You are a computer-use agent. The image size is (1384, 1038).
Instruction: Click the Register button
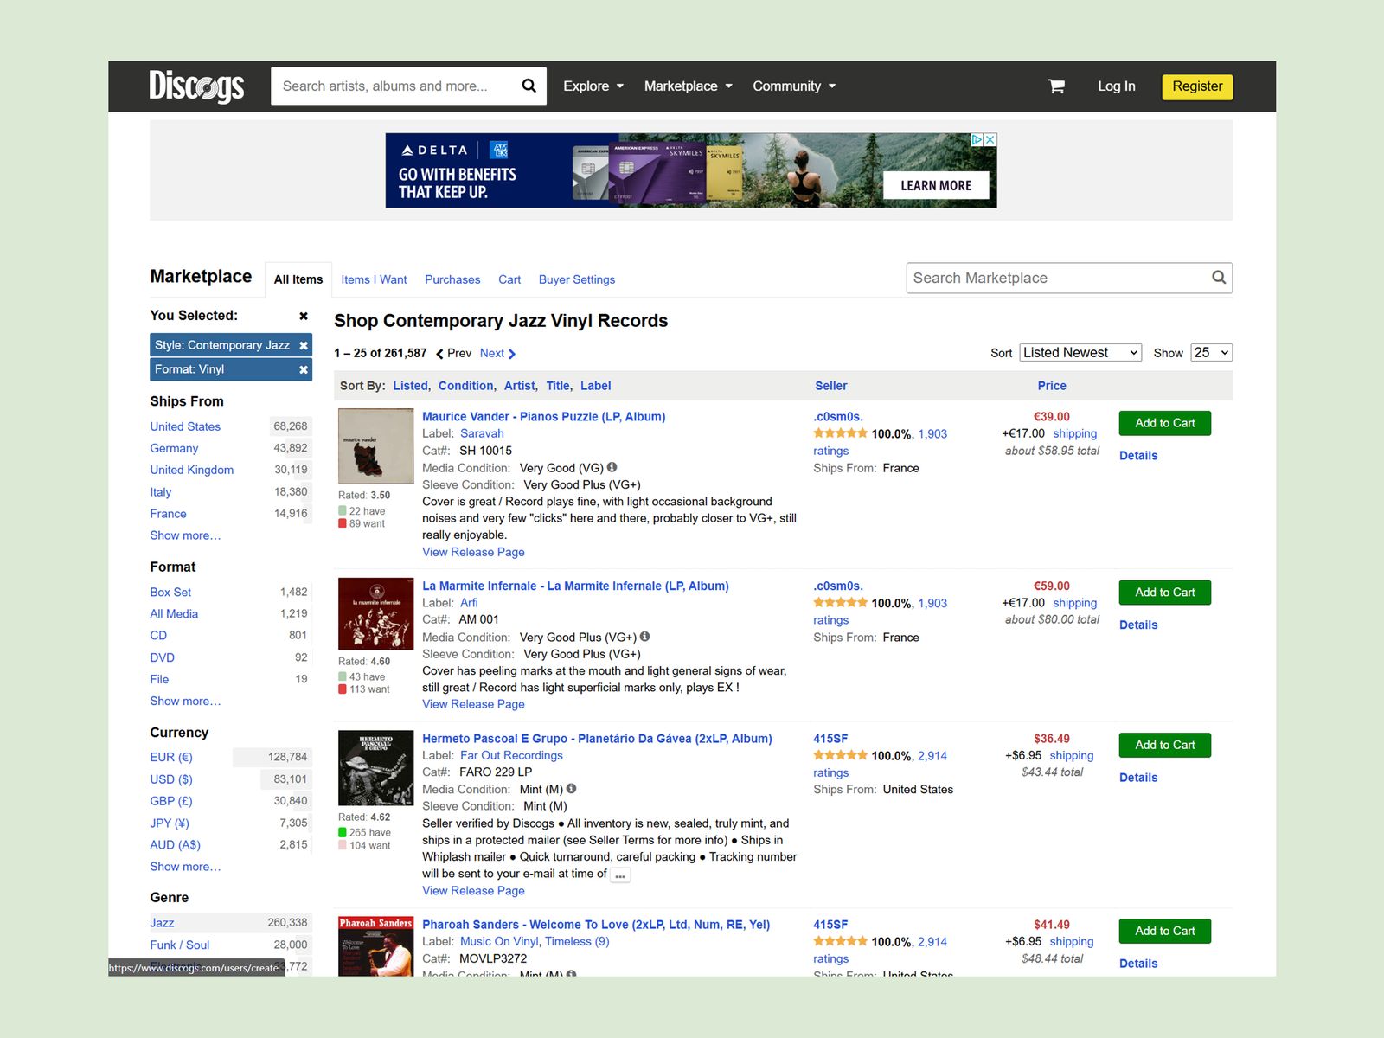(x=1197, y=86)
